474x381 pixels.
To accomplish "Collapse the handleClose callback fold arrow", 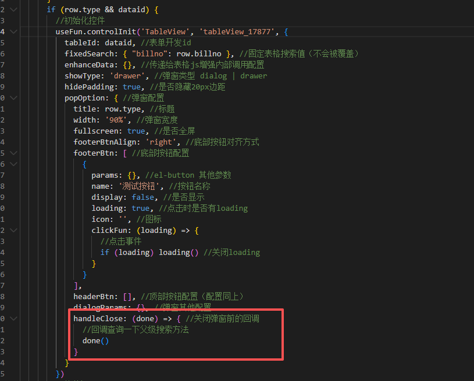I will tap(14, 319).
